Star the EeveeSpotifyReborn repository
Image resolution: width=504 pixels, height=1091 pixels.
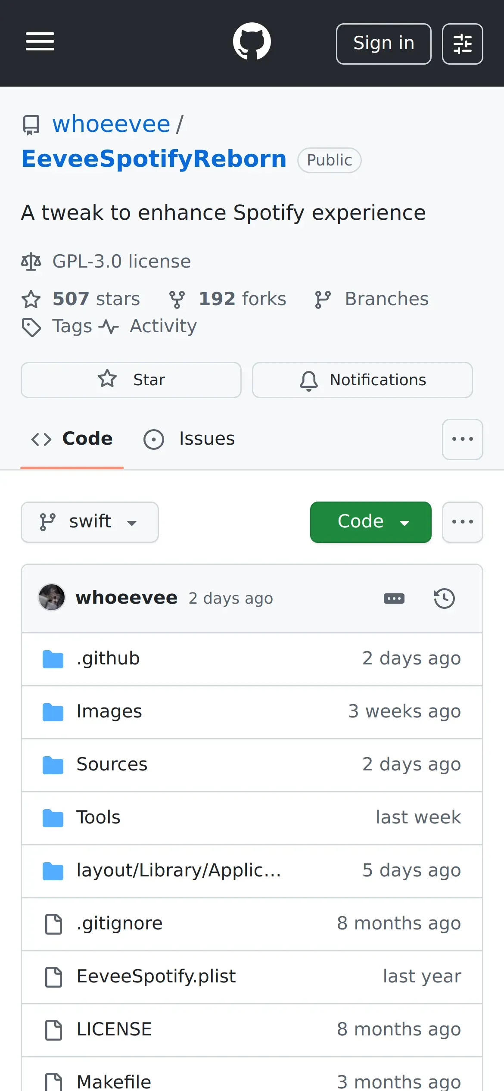tap(131, 380)
